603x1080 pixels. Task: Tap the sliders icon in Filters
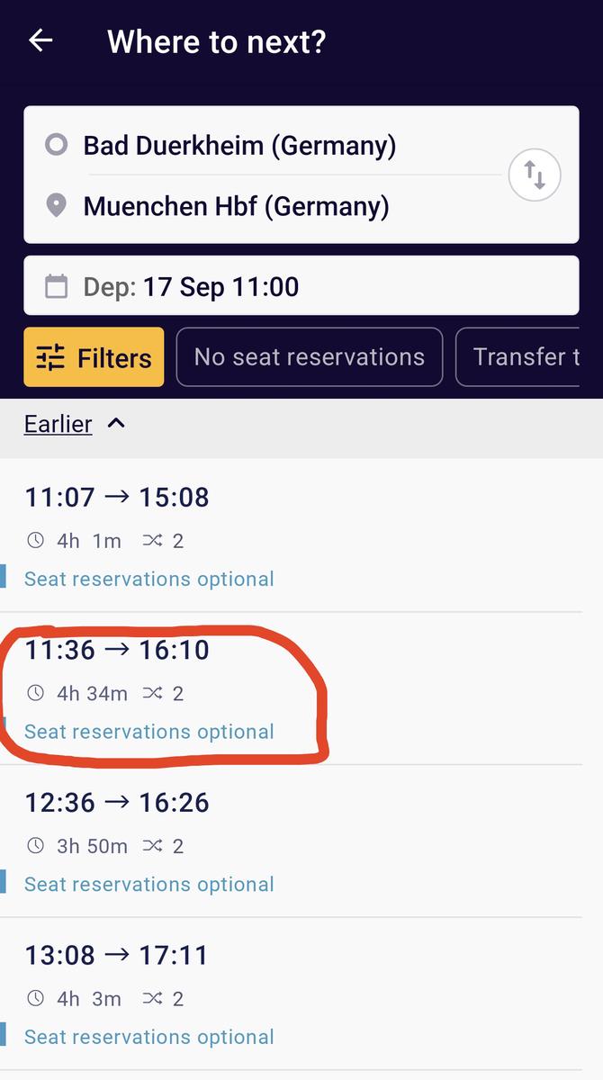click(x=50, y=358)
